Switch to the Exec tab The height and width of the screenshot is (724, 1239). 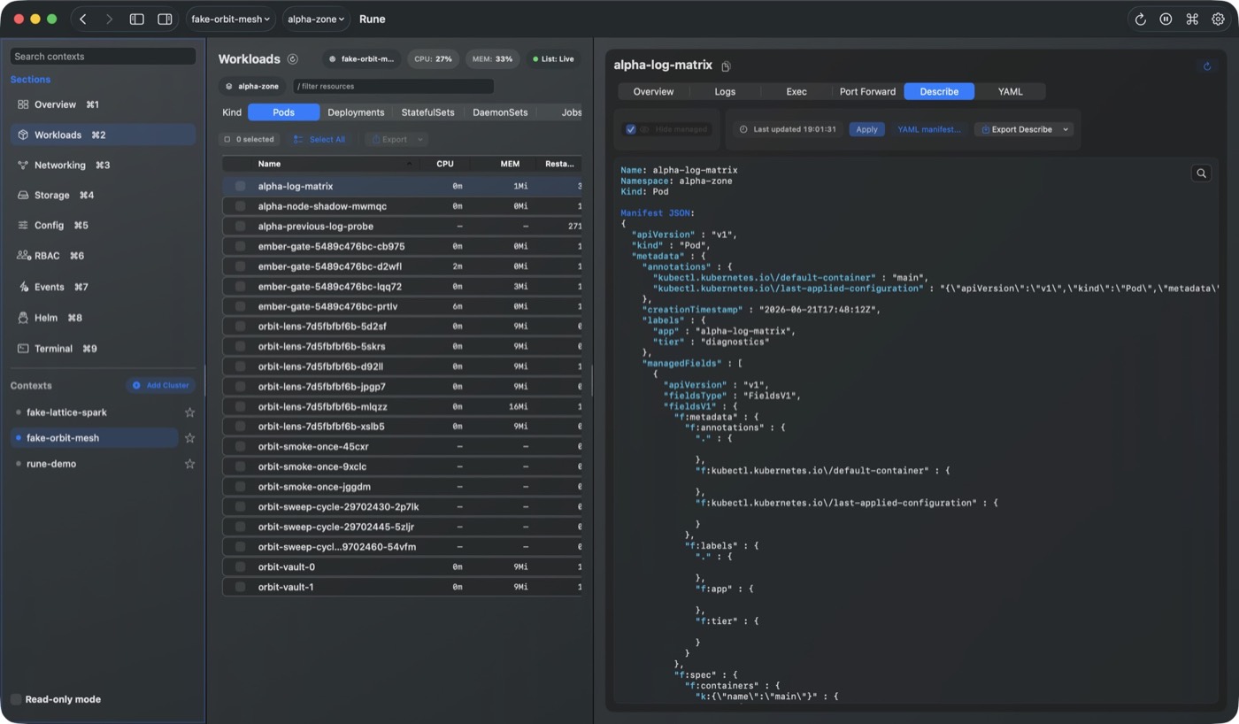(796, 91)
